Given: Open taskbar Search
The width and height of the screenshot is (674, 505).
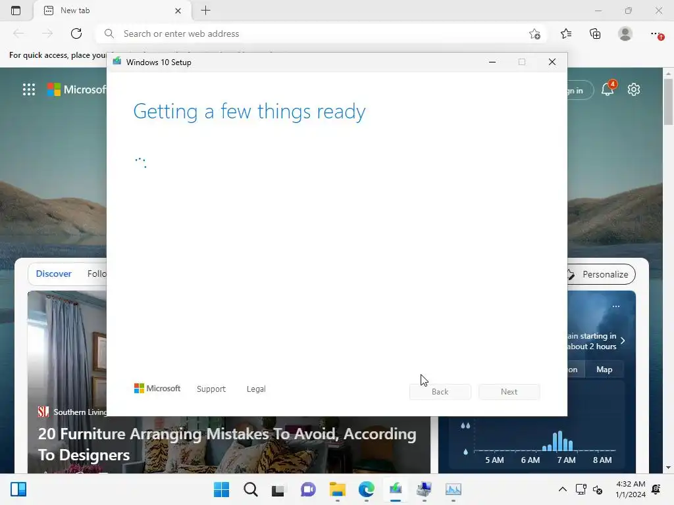Looking at the screenshot, I should (x=251, y=489).
